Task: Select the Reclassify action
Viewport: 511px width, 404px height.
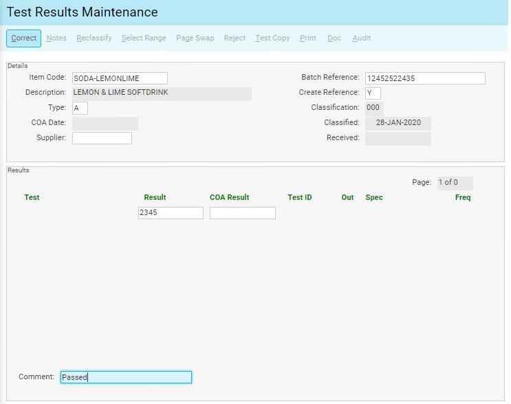Action: pos(94,38)
